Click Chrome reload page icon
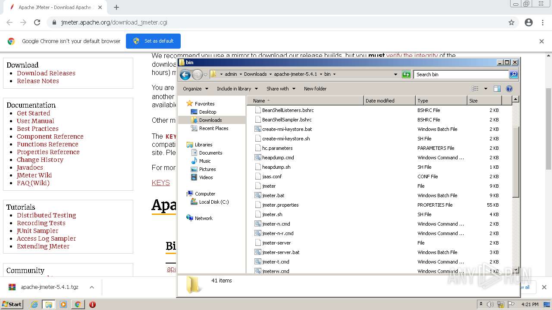Screen dimensions: 552x310 coord(37,22)
